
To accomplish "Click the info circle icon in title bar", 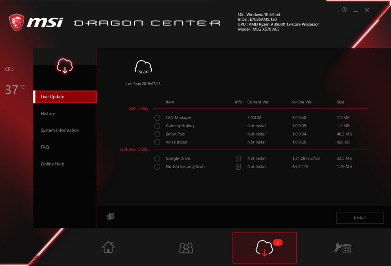I will [344, 10].
